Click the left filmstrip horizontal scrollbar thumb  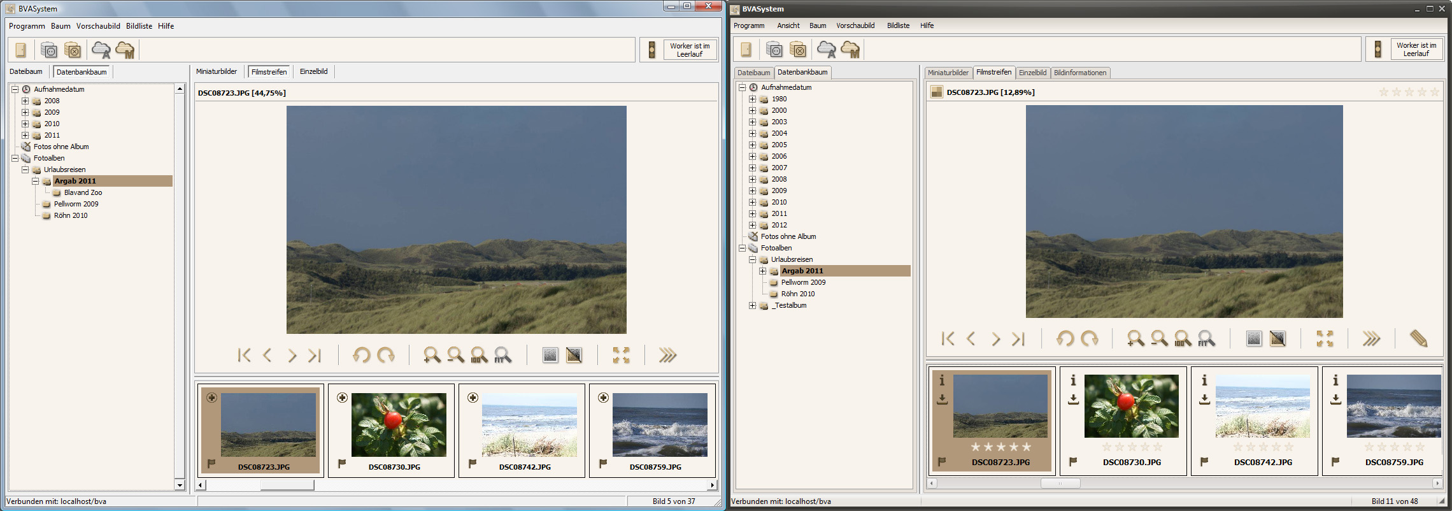tap(287, 485)
